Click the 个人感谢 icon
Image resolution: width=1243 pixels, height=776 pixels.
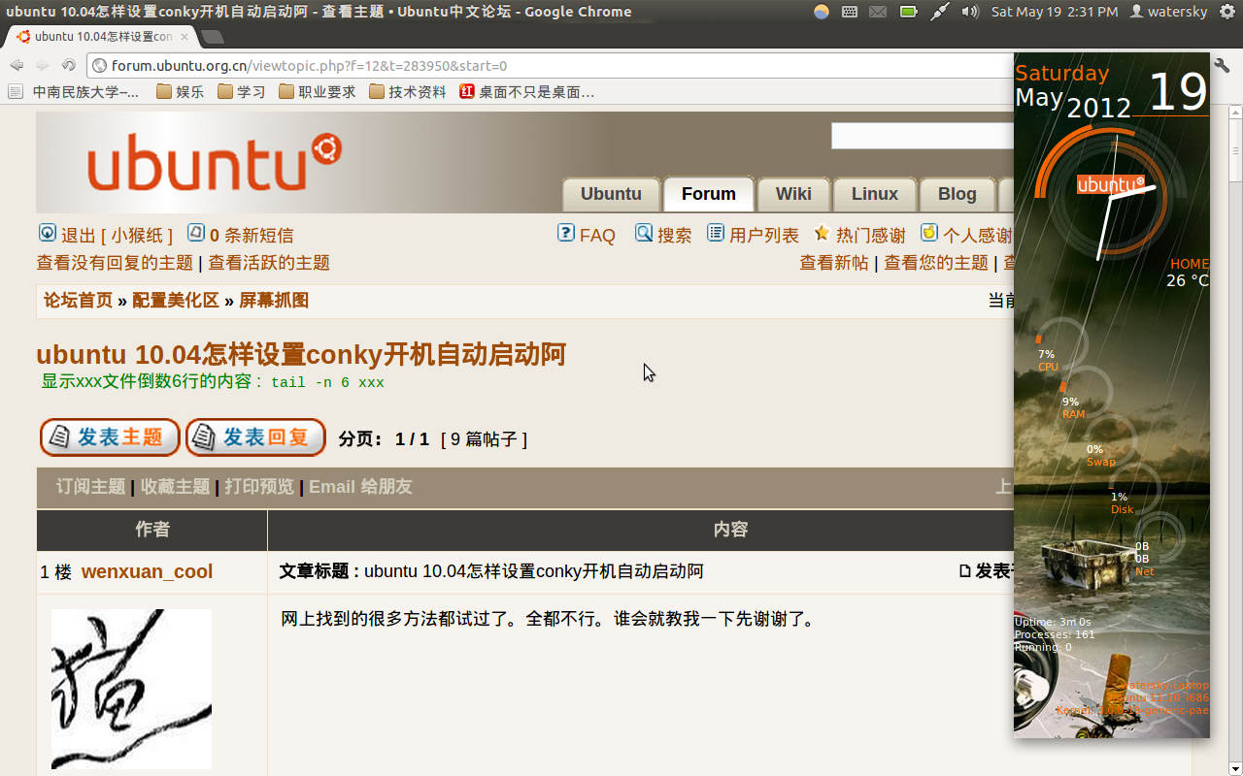929,233
